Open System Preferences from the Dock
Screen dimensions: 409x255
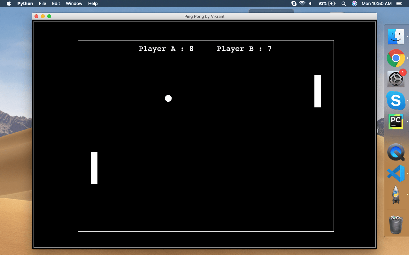396,79
